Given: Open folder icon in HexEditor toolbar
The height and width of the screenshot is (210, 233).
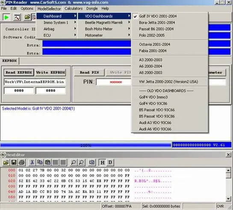Looking at the screenshot, I should coord(6,162).
